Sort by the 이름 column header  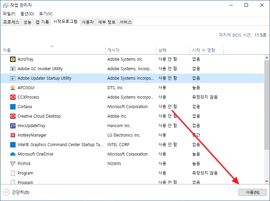[53, 49]
